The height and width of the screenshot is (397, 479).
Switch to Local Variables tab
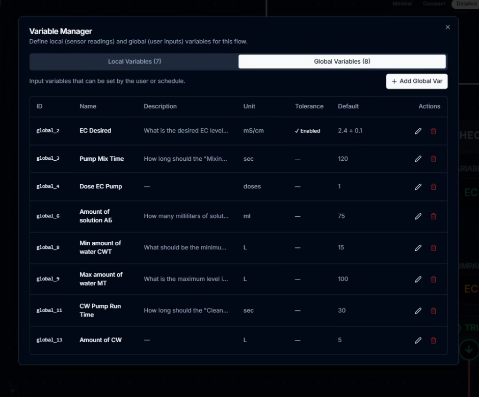(x=135, y=62)
